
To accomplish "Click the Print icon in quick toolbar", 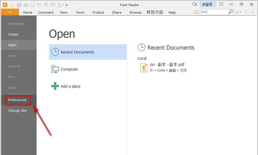I will coord(26,5).
